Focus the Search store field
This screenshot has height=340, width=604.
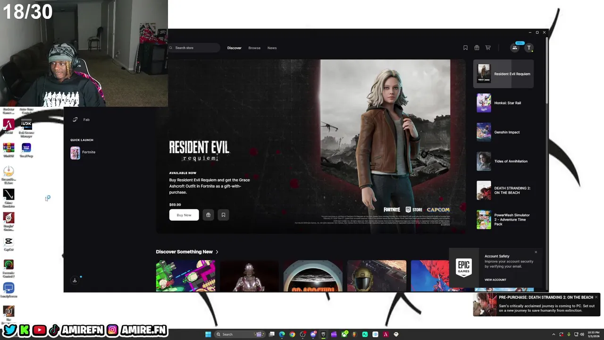(x=194, y=48)
